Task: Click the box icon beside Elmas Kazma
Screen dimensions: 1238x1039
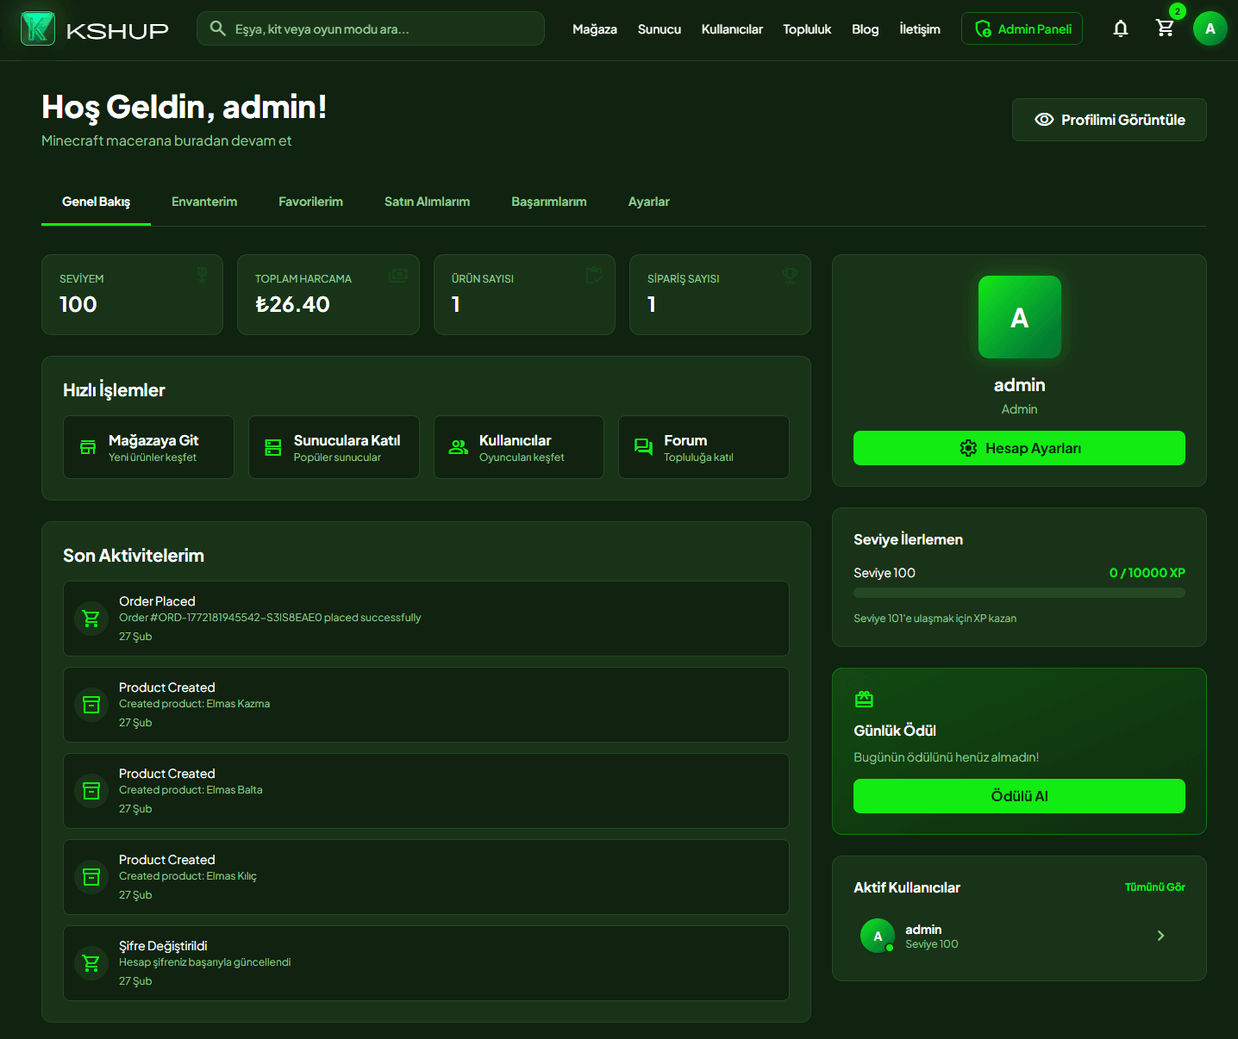Action: [x=91, y=705]
